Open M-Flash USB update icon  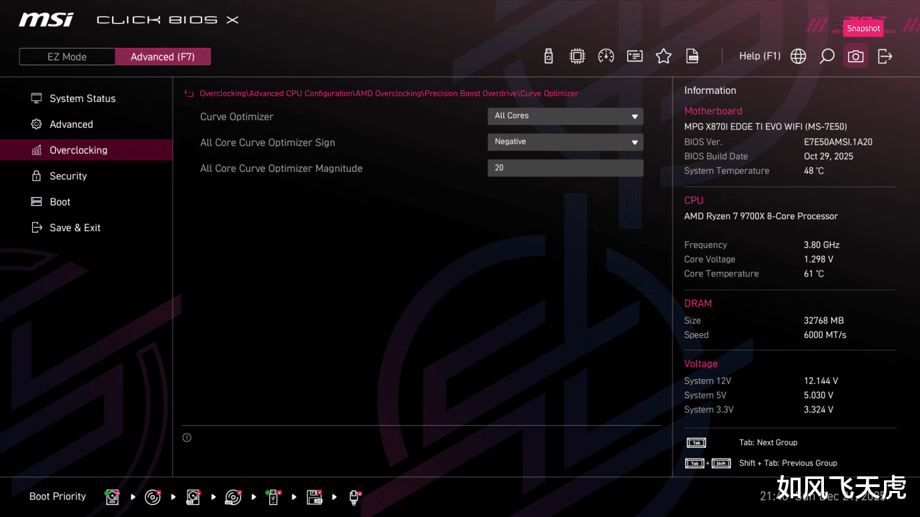pos(548,57)
